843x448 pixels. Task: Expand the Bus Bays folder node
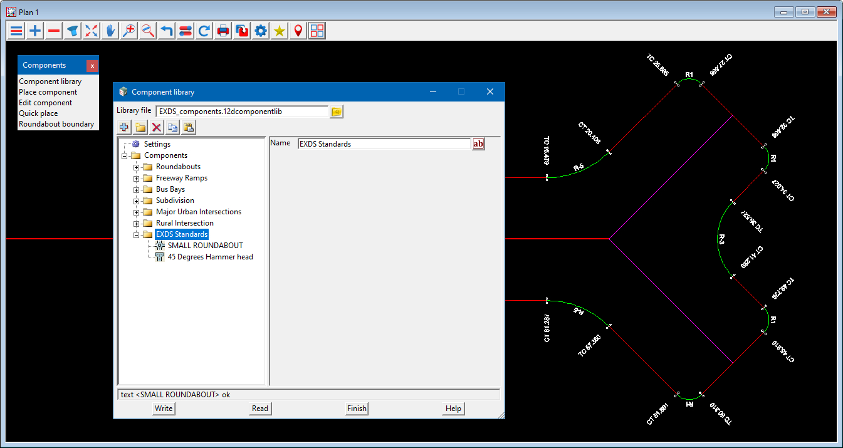click(x=136, y=190)
